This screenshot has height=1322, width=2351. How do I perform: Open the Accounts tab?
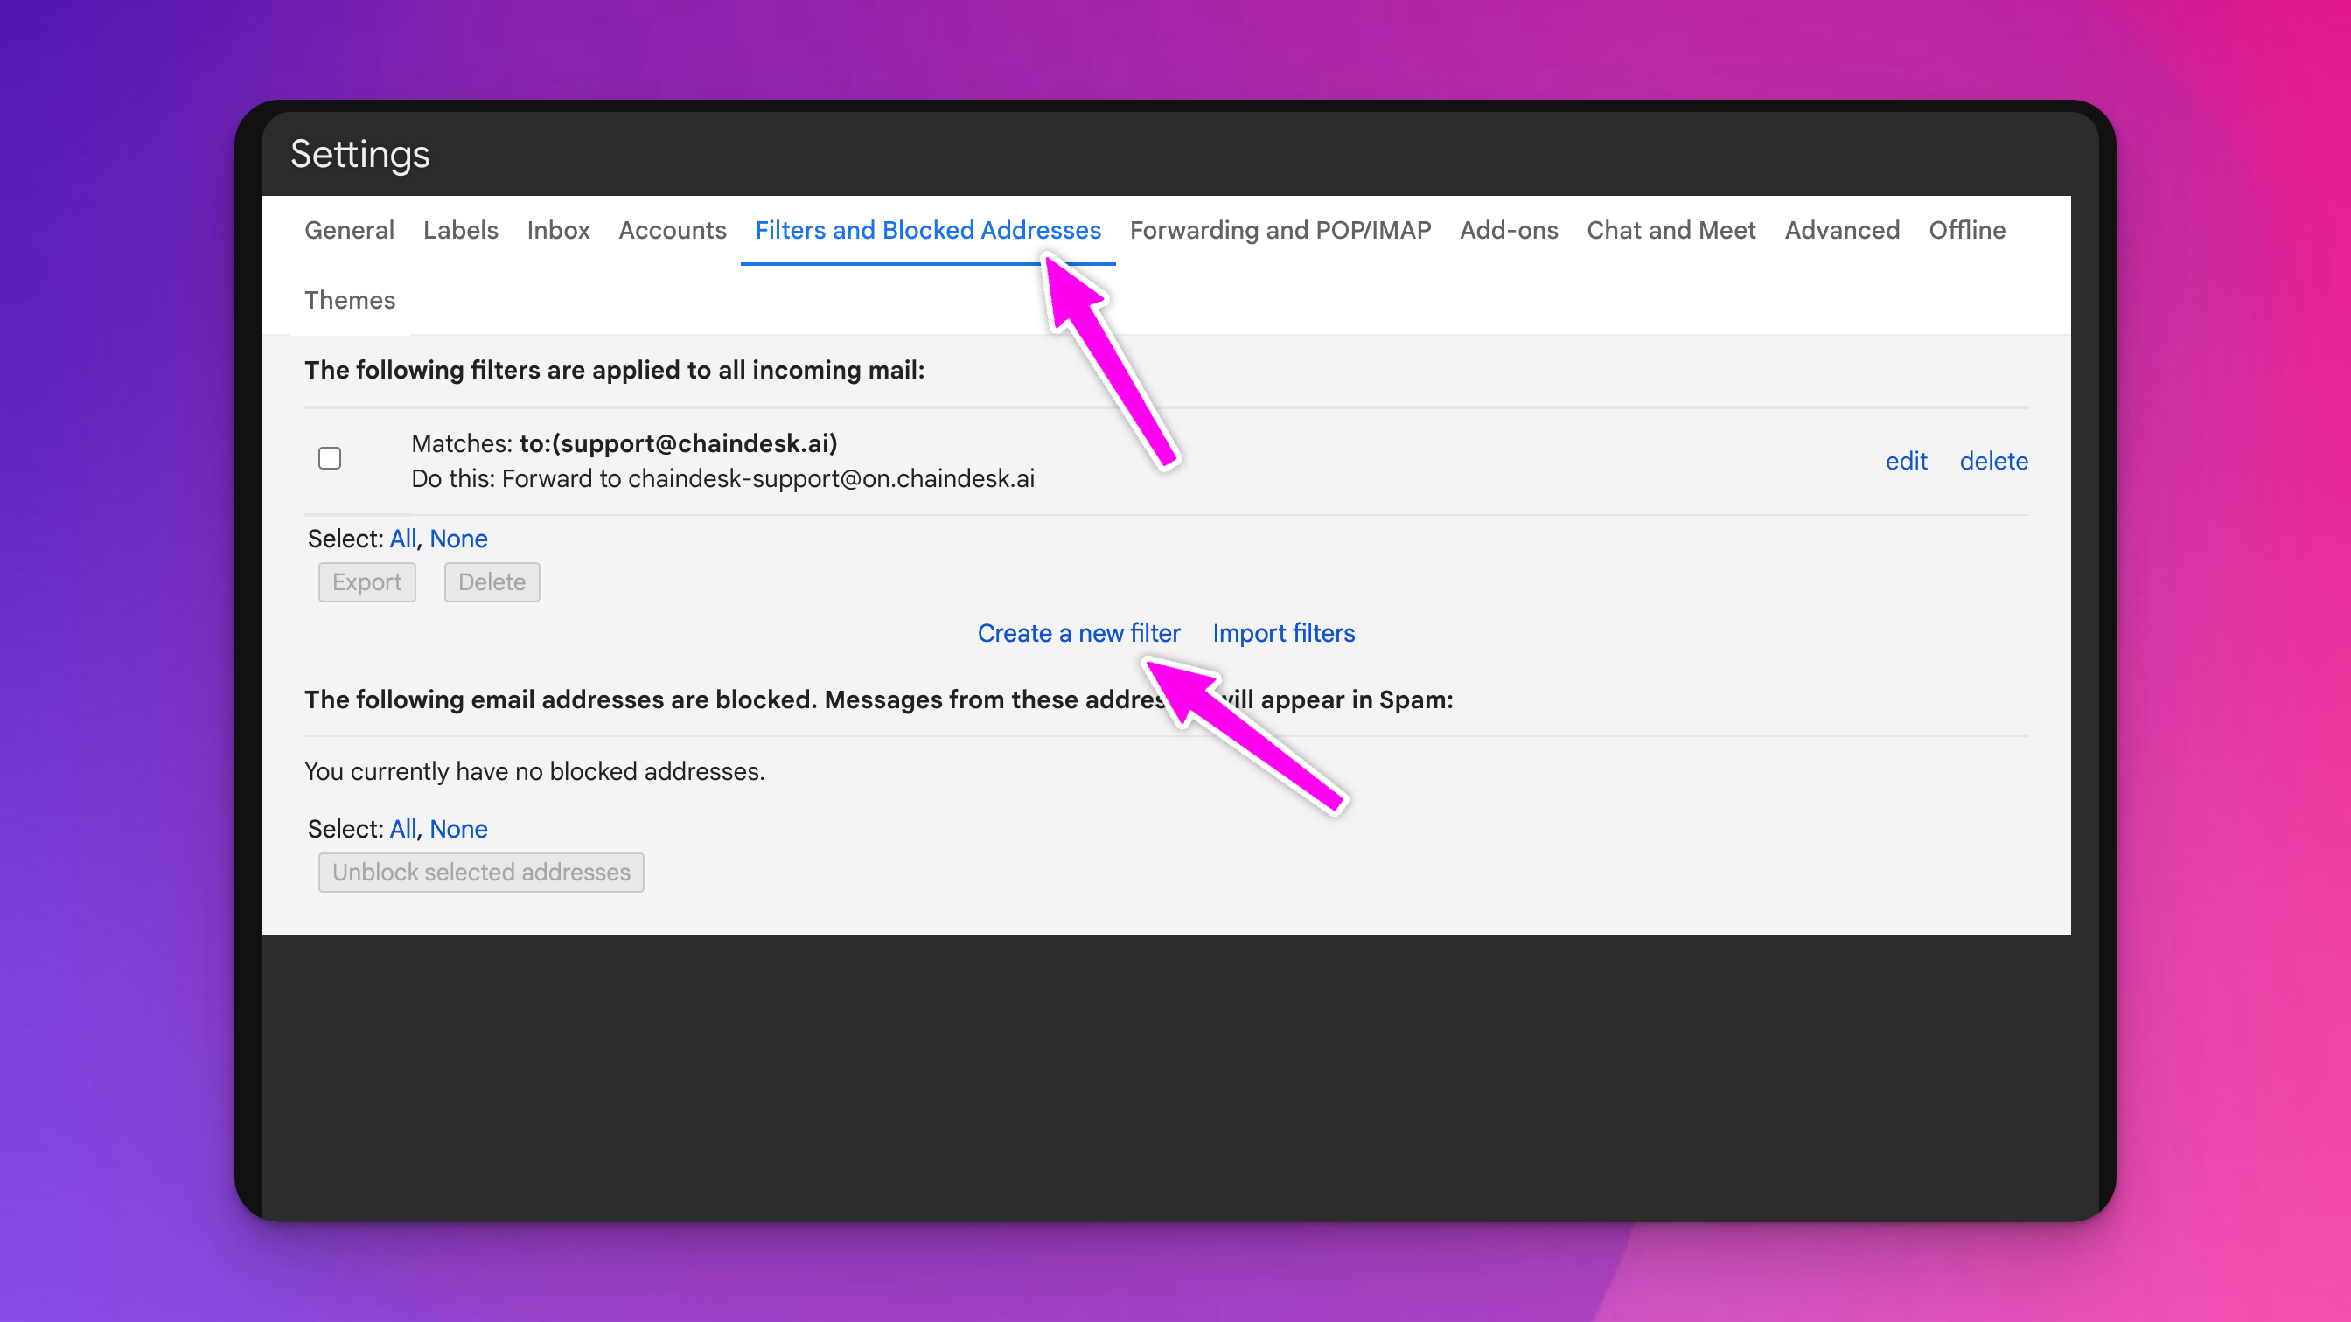click(x=672, y=230)
